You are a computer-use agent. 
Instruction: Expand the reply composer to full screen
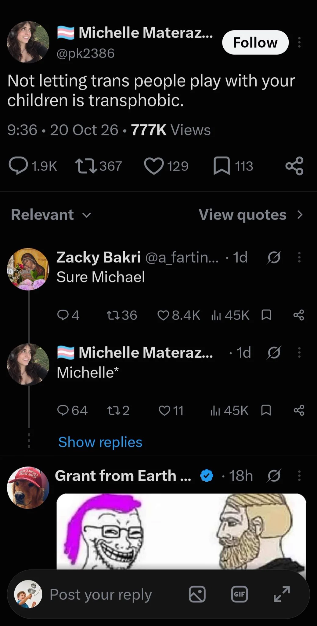(x=282, y=594)
